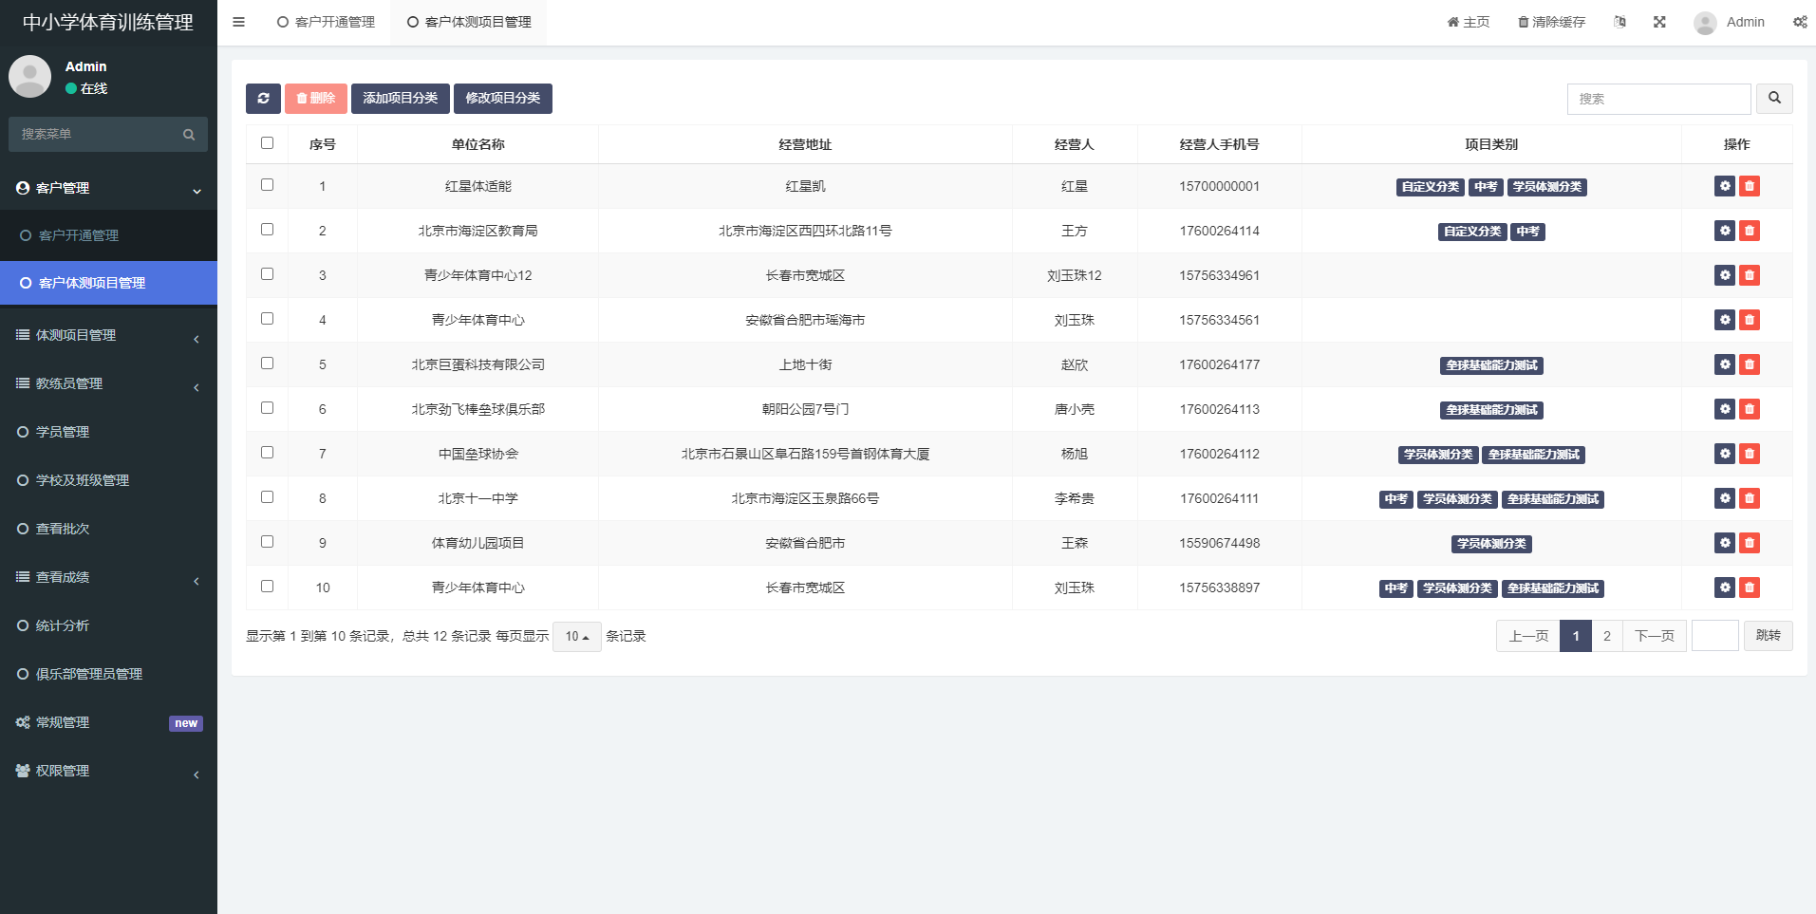Check the select-all header checkbox
The height and width of the screenshot is (914, 1816).
pyautogui.click(x=267, y=143)
